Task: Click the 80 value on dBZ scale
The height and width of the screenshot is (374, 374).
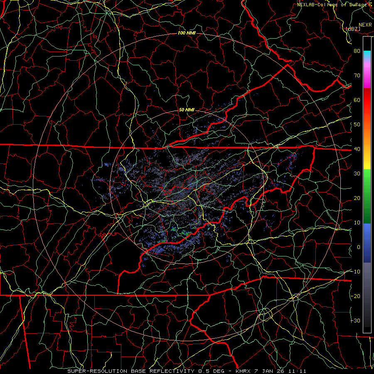Action: pyautogui.click(x=357, y=51)
